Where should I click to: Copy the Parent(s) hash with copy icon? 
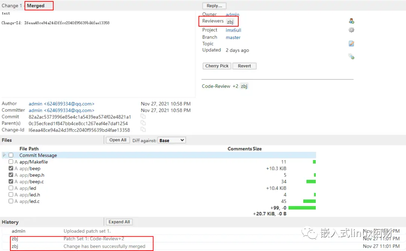[x=143, y=123]
